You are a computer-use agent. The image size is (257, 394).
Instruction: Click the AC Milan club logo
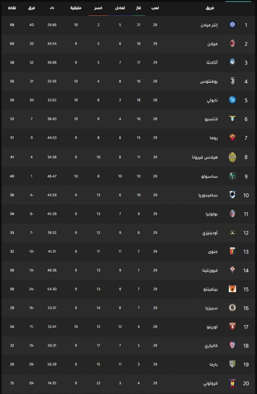coord(232,44)
